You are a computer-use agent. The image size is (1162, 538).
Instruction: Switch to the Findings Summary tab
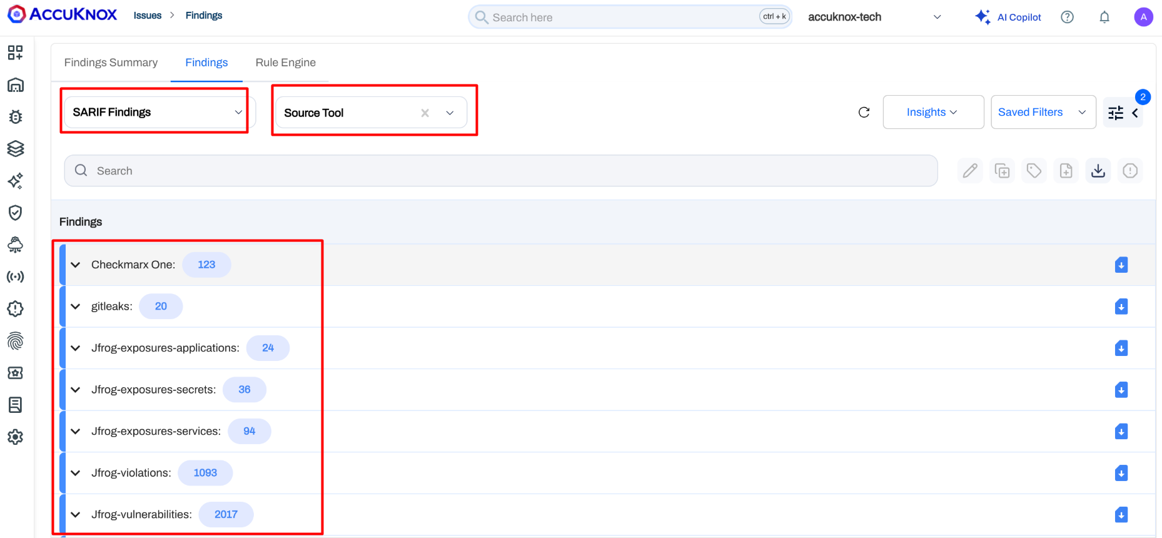click(x=111, y=63)
